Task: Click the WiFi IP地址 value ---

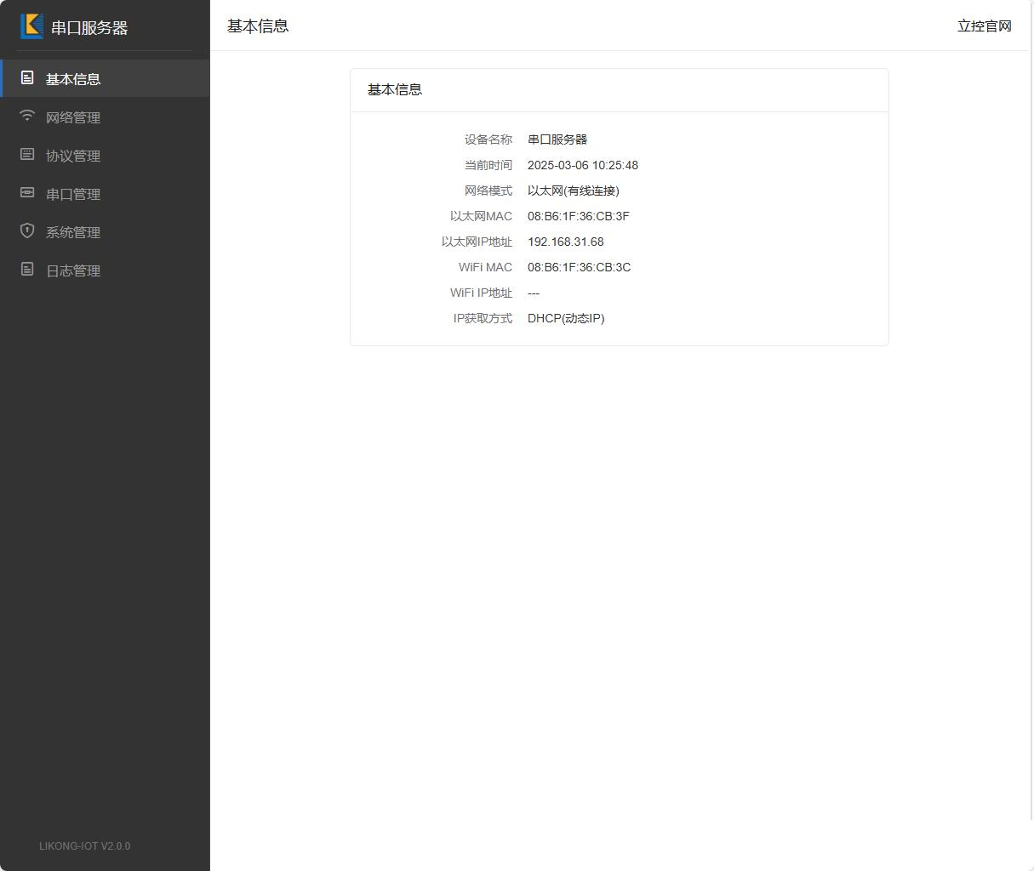Action: (x=534, y=293)
